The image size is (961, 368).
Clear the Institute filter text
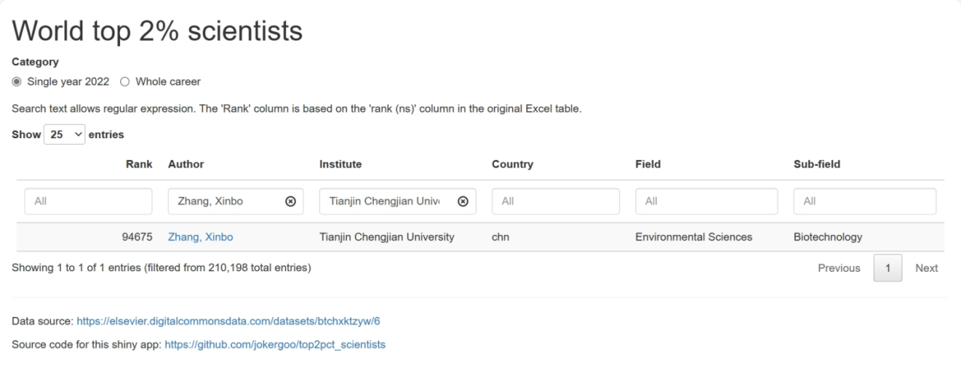click(463, 201)
